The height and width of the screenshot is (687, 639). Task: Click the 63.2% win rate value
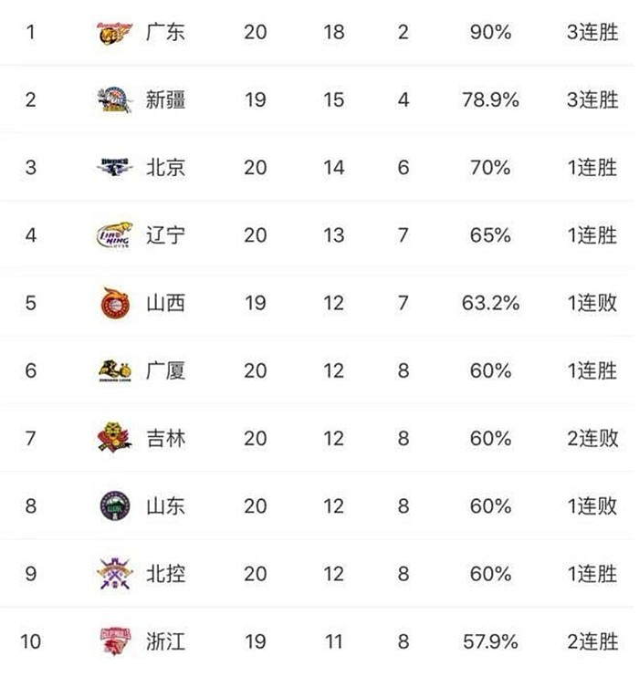tap(490, 302)
